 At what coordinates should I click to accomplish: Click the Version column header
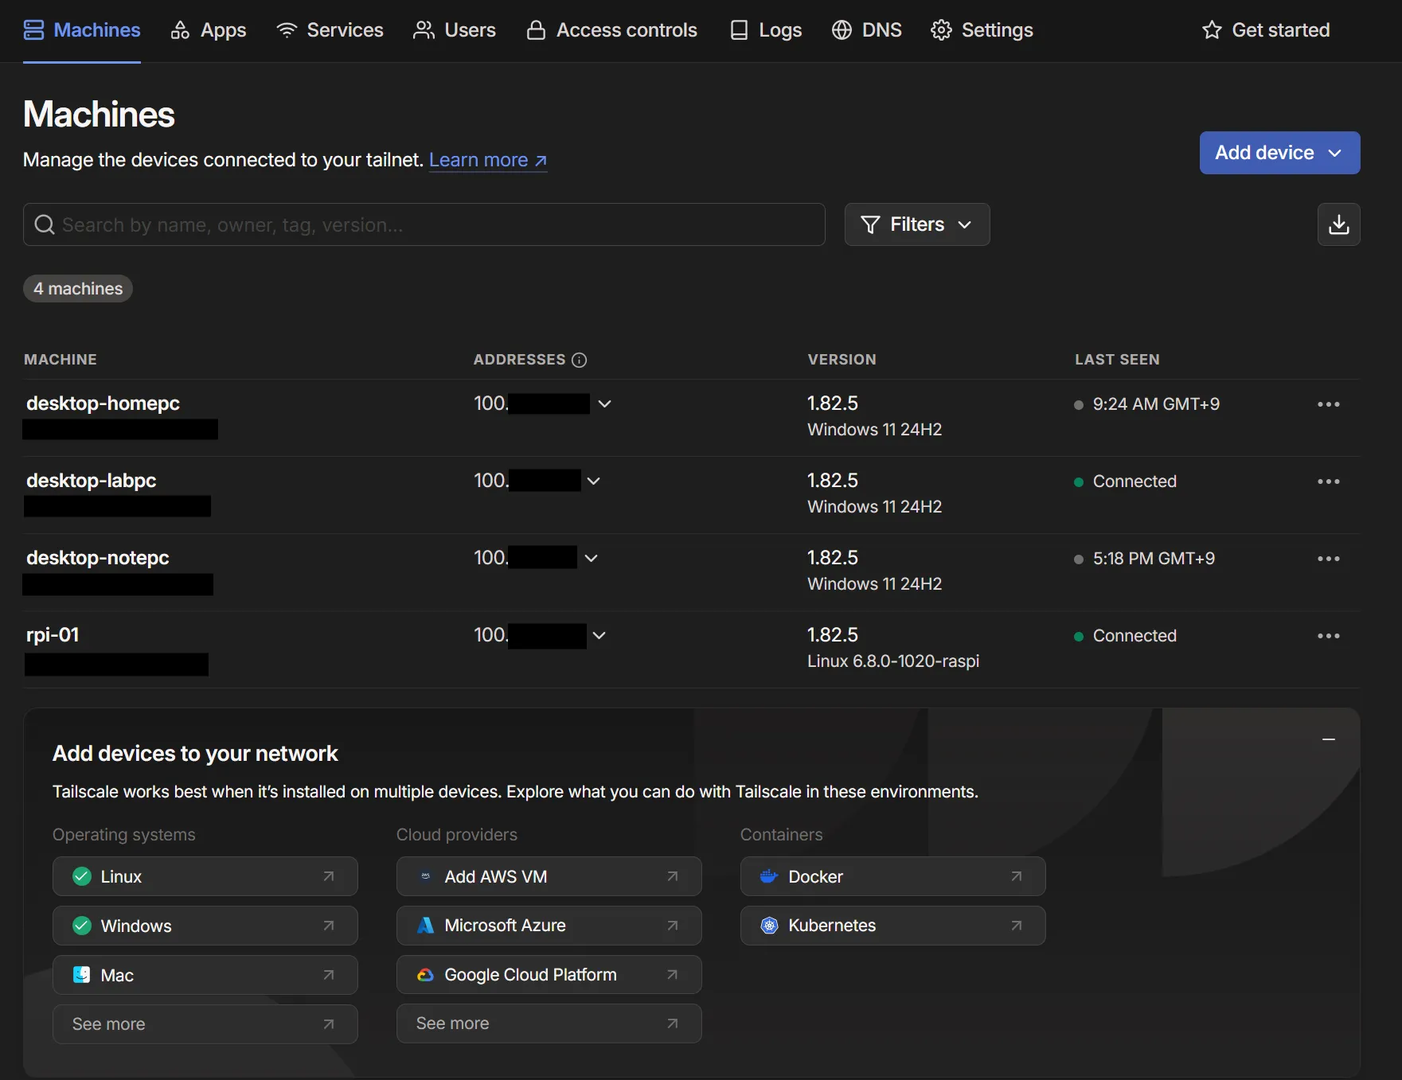point(842,360)
